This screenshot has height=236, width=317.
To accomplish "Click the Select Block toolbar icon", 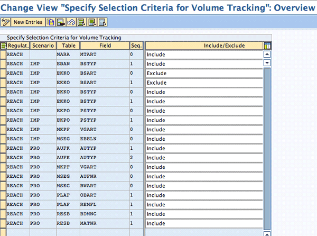I will 91,22.
